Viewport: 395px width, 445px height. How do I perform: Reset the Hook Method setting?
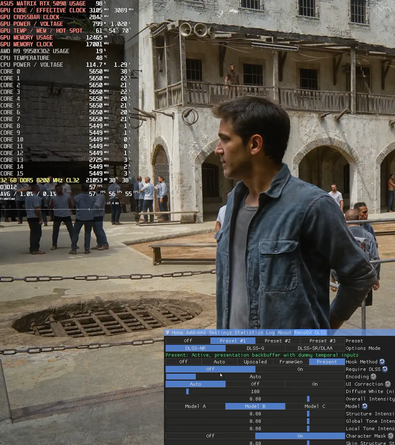point(382,362)
